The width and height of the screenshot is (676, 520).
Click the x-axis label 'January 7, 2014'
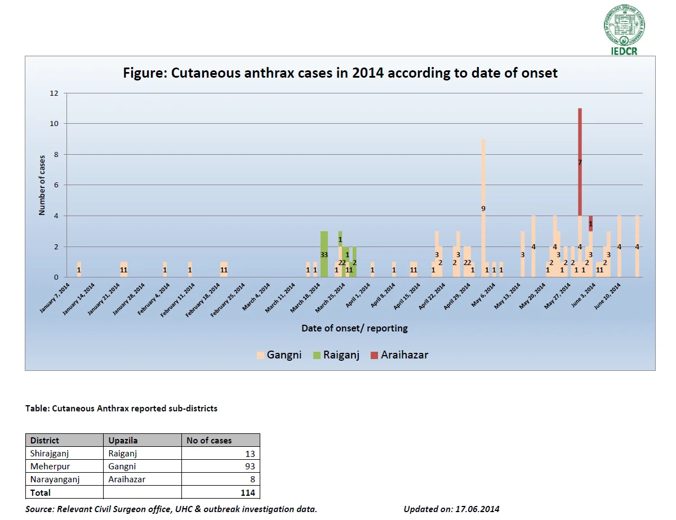click(x=55, y=298)
